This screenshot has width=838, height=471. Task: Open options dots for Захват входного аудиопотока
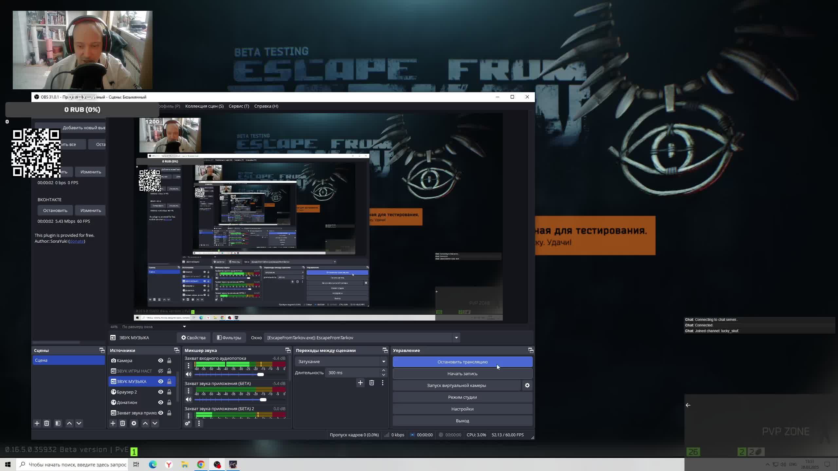[188, 366]
